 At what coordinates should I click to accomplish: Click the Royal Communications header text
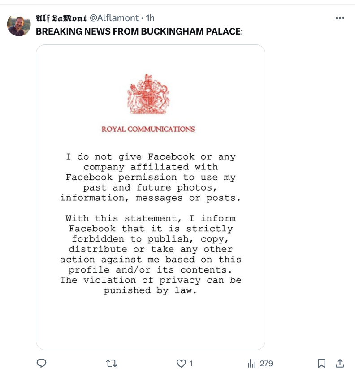tap(148, 129)
